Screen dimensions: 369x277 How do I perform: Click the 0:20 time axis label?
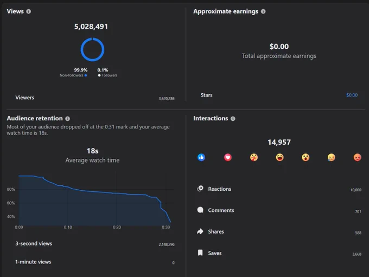117,227
